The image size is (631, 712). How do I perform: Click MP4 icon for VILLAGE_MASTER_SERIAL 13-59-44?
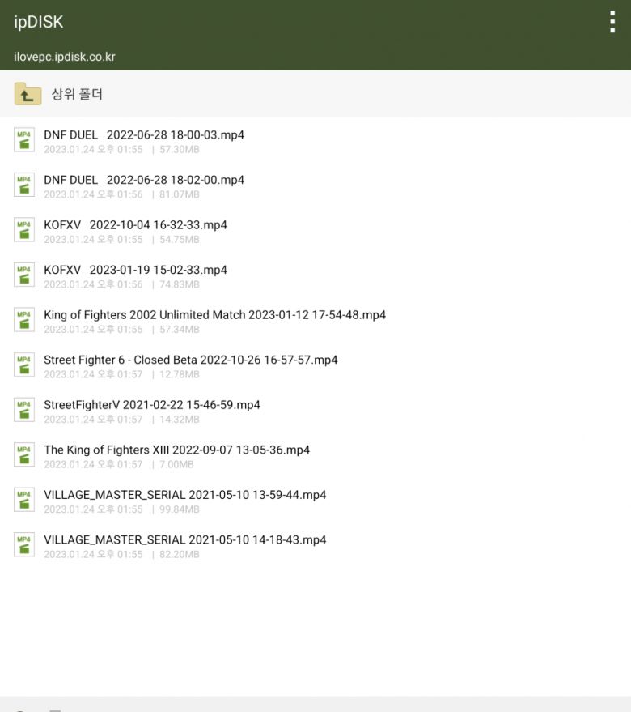click(24, 500)
